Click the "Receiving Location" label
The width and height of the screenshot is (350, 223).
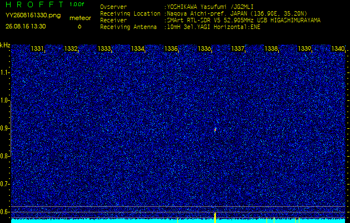coord(130,13)
